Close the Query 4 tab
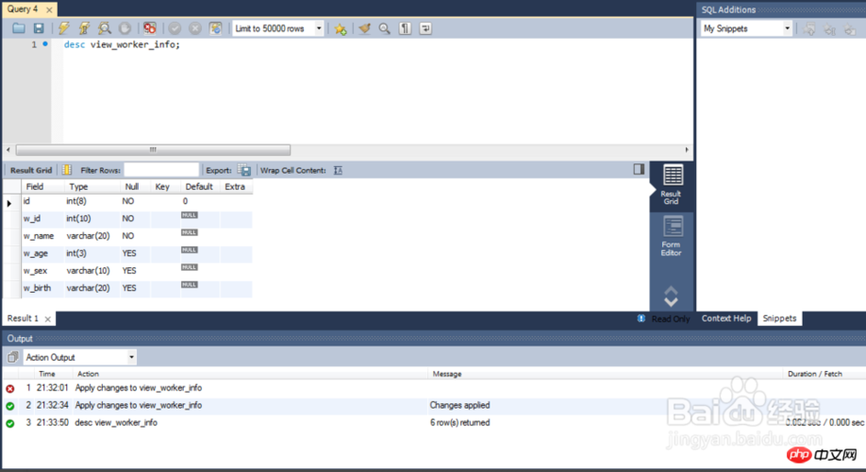Viewport: 866px width, 472px height. coord(49,10)
